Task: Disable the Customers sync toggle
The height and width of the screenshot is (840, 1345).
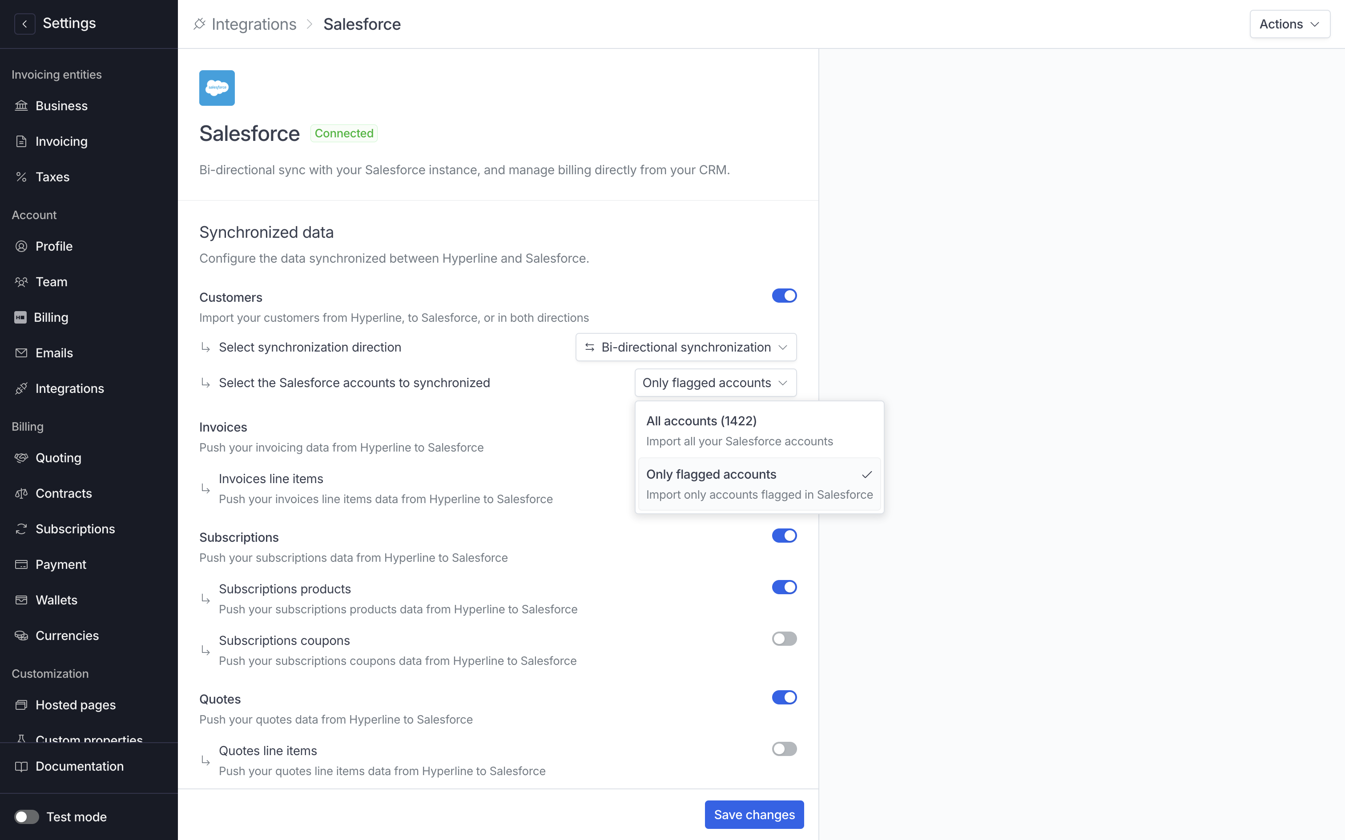Action: click(x=784, y=296)
